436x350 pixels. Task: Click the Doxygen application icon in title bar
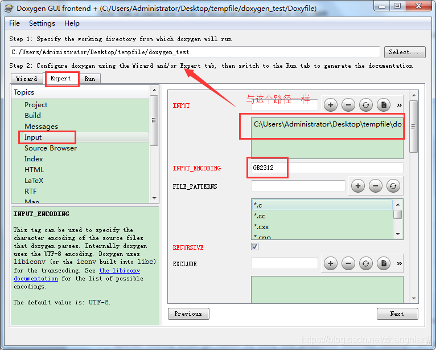[9, 9]
